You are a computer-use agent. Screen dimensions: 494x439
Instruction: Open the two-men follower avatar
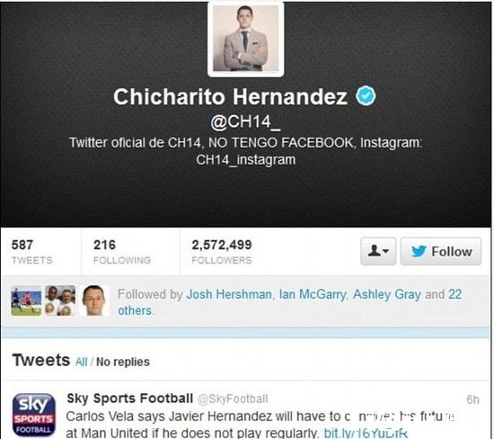(x=60, y=300)
